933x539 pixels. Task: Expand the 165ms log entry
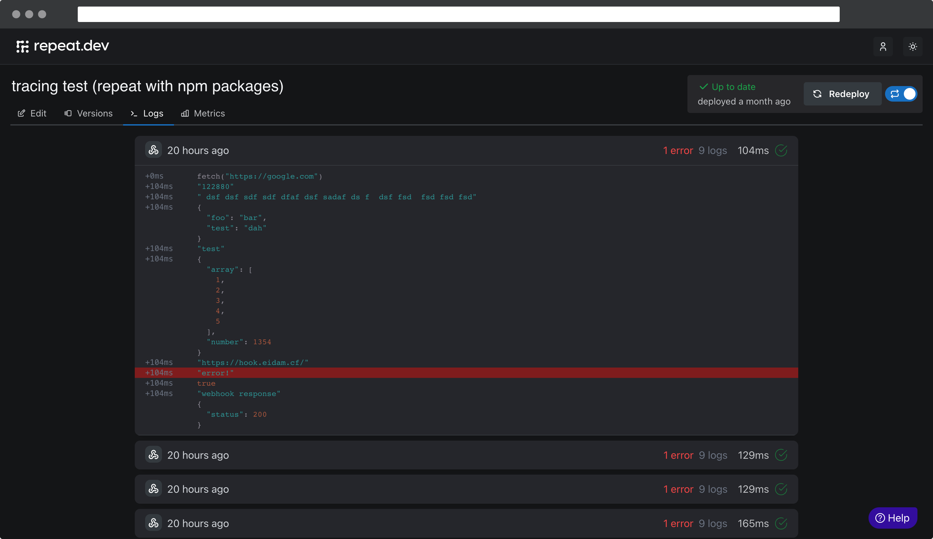pos(407,523)
